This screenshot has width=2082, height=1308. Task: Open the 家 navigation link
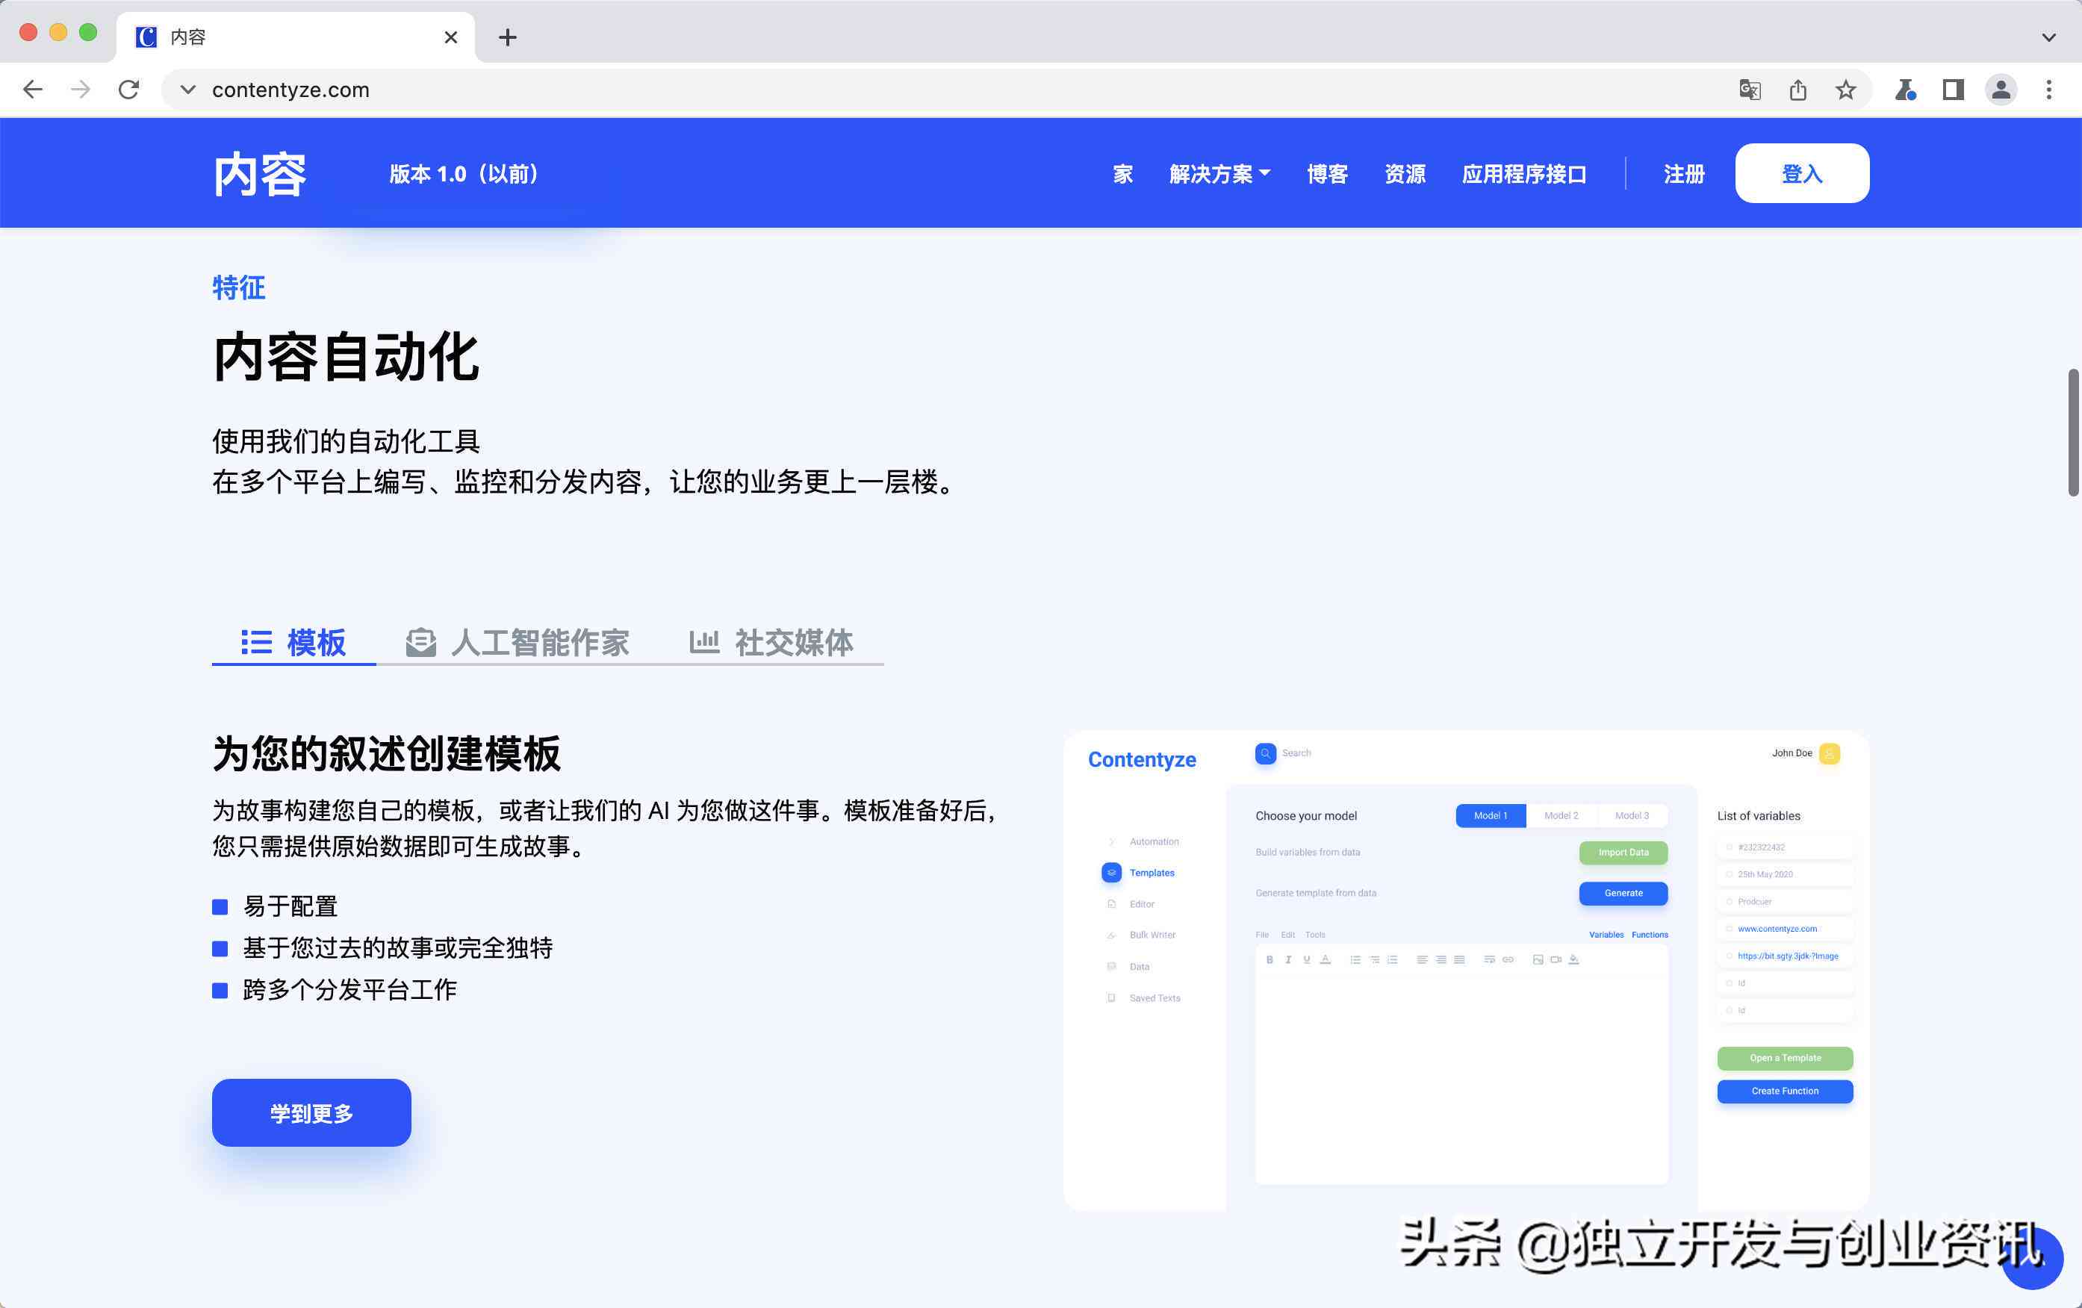pos(1122,174)
